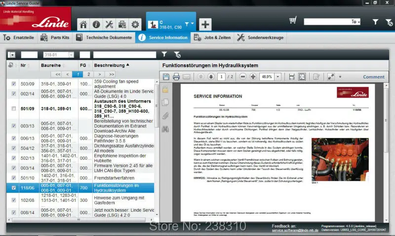Open page thumbnails panel in PDF sidebar
This screenshot has width=395, height=236.
(x=165, y=102)
